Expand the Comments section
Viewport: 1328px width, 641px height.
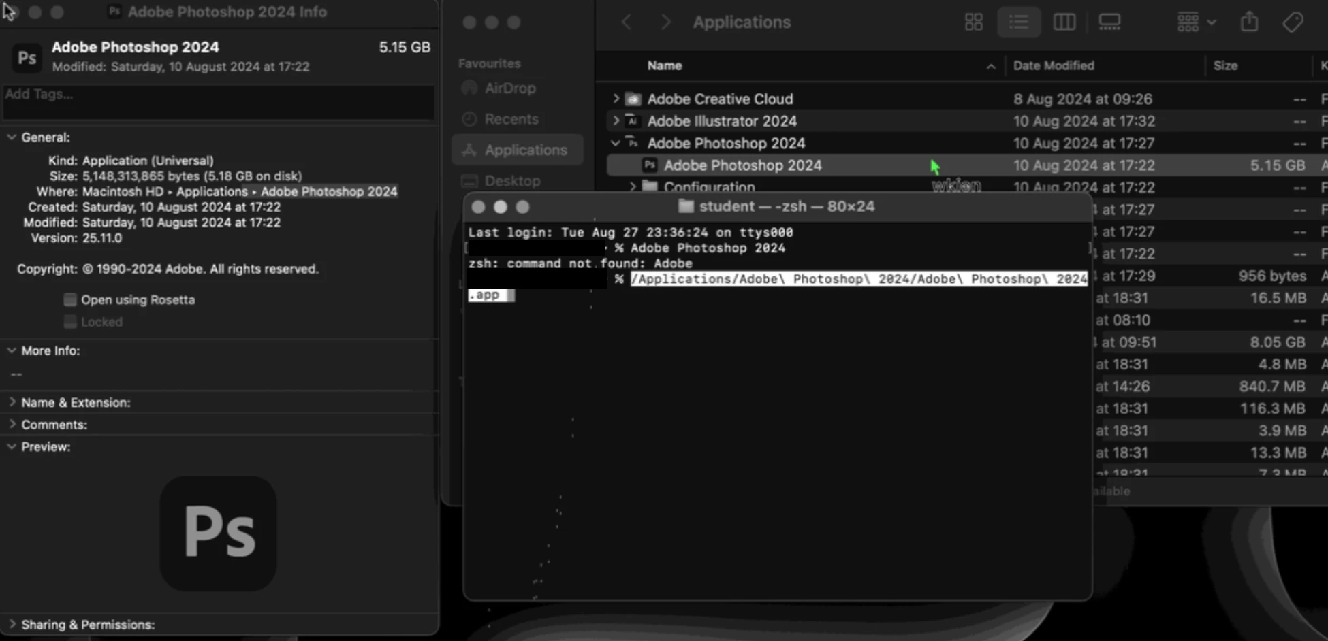[12, 425]
